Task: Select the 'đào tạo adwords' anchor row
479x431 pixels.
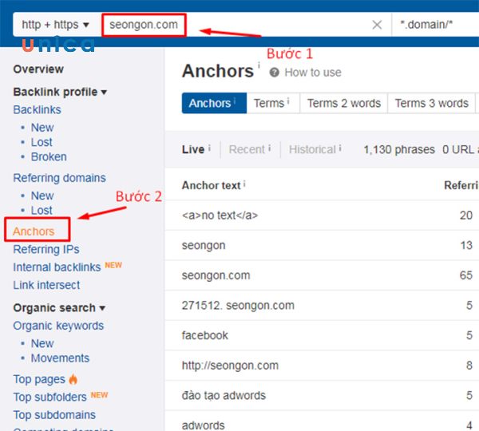Action: (x=322, y=395)
